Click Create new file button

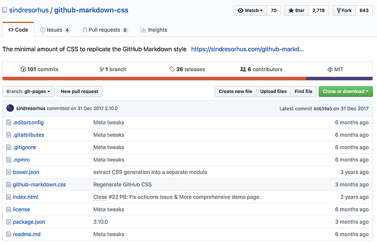(x=236, y=91)
